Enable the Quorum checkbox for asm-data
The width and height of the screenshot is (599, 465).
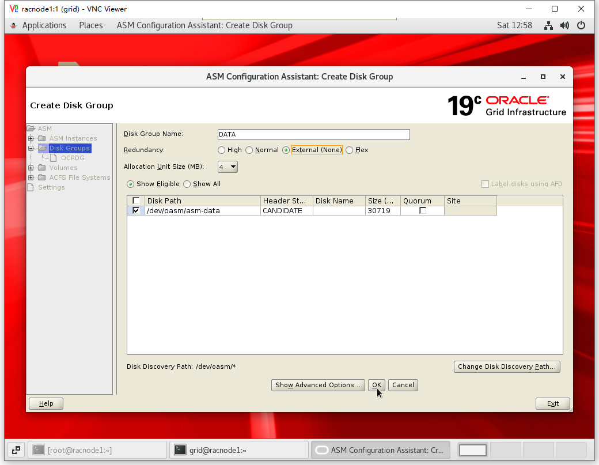pos(423,211)
